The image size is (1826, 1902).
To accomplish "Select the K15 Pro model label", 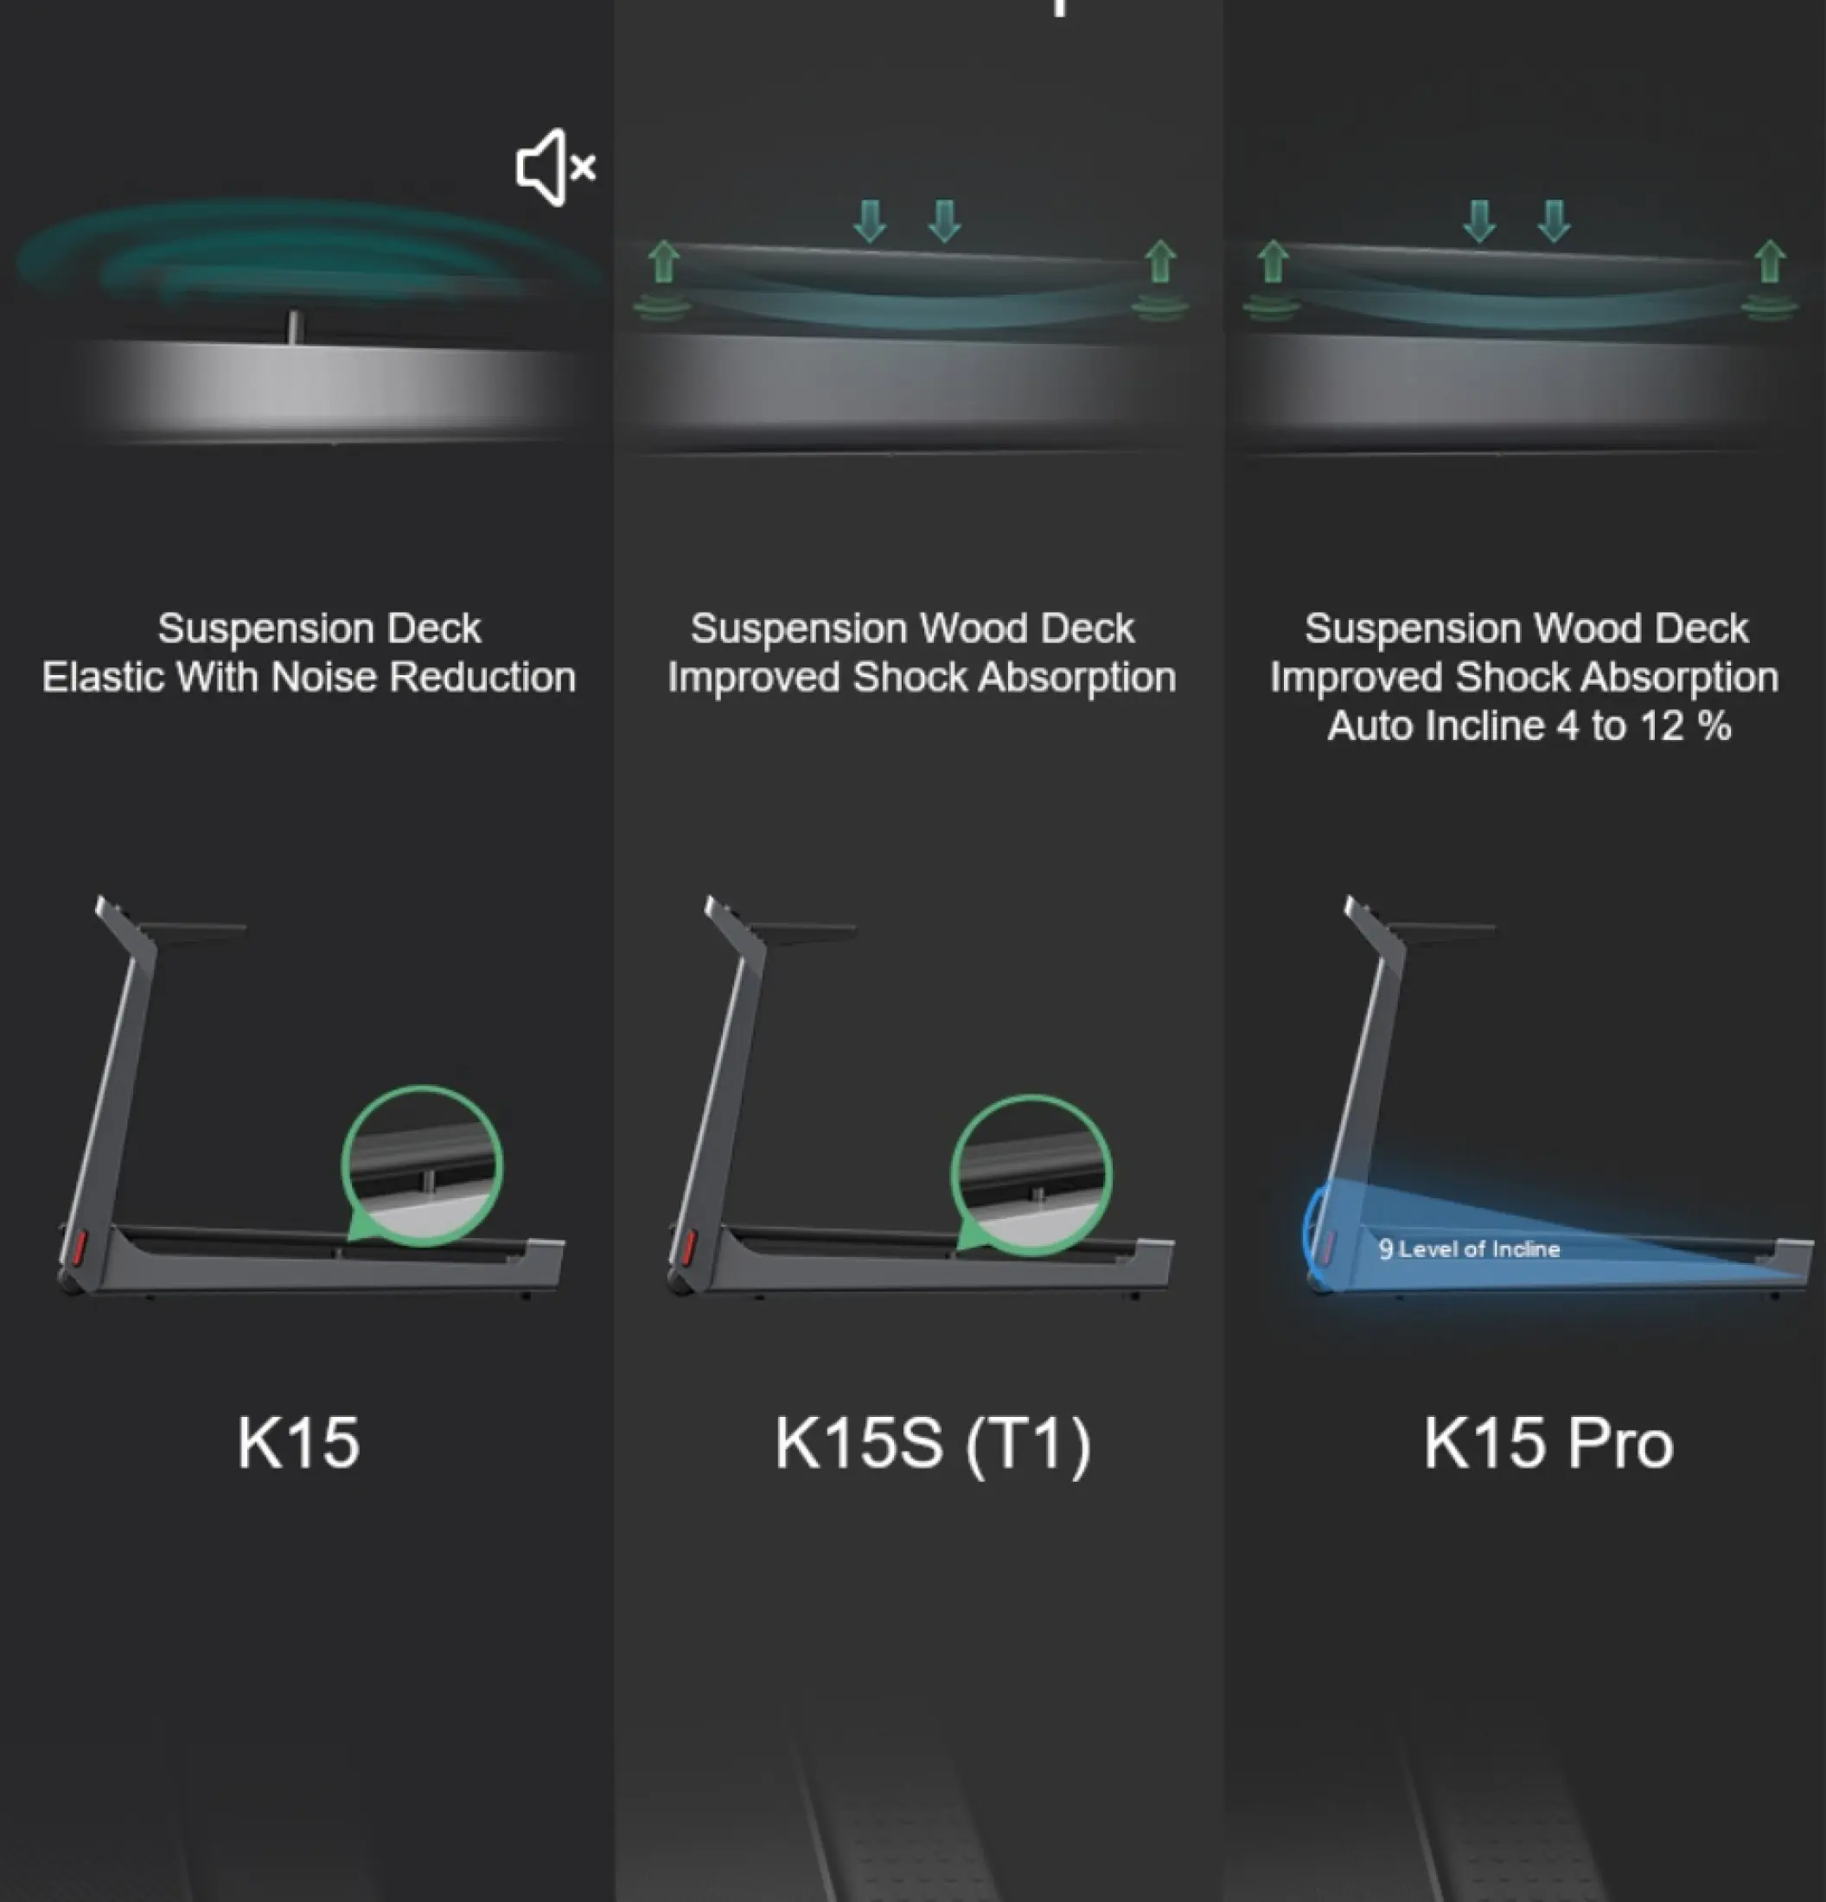I will coord(1548,1443).
